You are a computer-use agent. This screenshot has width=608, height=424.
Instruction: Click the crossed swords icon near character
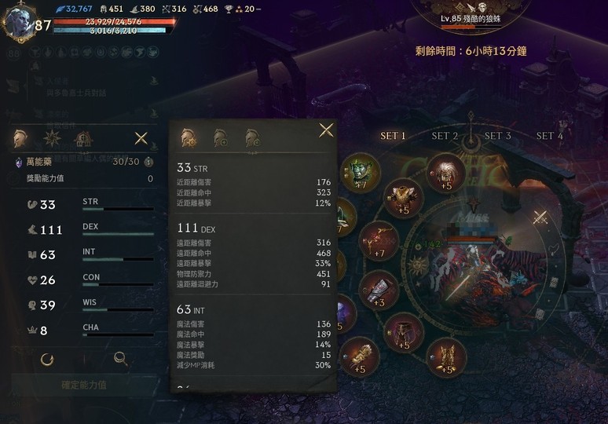coord(540,217)
